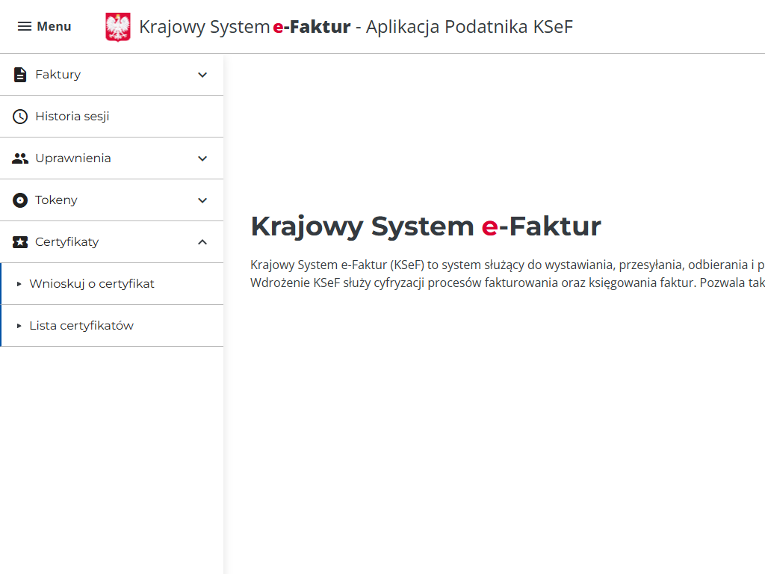Image resolution: width=765 pixels, height=574 pixels.
Task: Click the Certyfikaty star badge icon
Action: pos(20,242)
